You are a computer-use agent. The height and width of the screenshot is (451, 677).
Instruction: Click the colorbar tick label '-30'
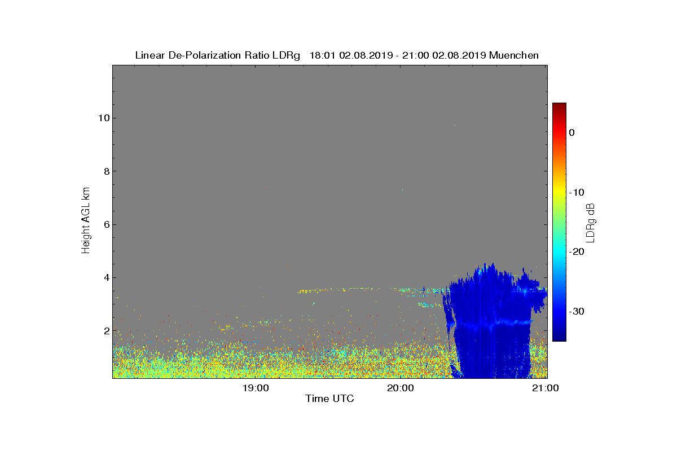(x=576, y=311)
